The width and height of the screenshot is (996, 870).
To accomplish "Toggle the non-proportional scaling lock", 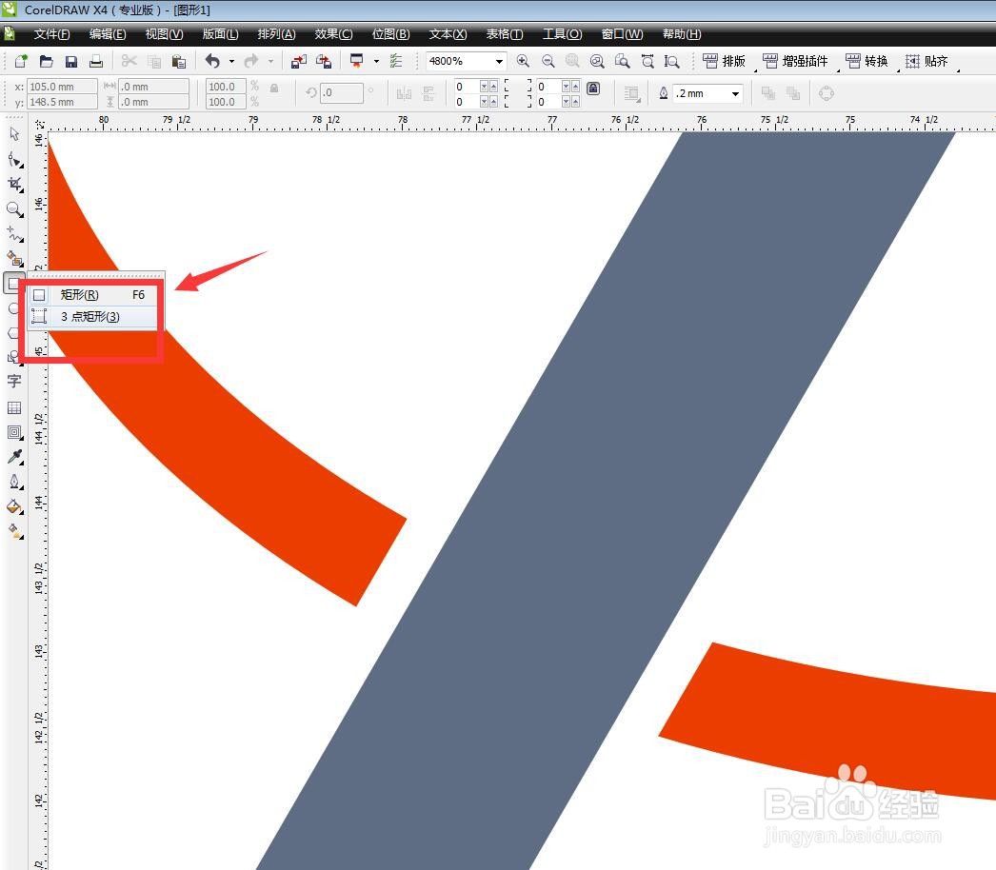I will (x=274, y=88).
